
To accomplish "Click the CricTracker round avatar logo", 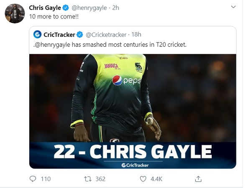I will click(x=37, y=34).
